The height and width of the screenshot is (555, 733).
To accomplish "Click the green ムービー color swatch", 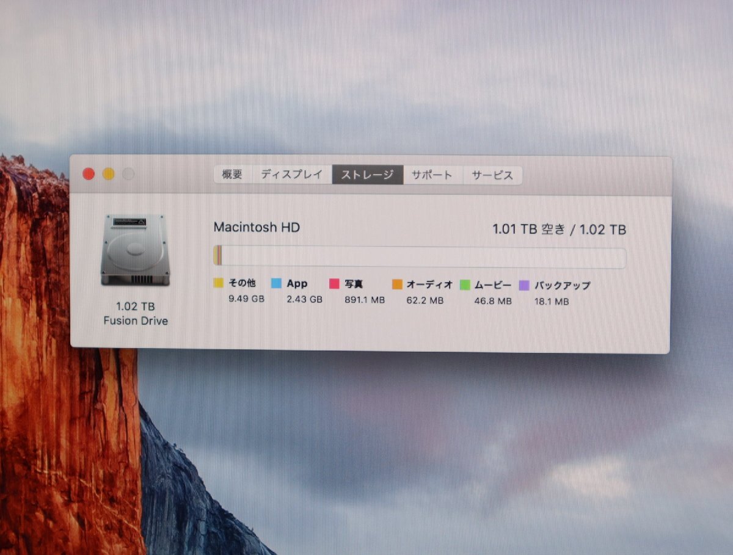I will [465, 285].
